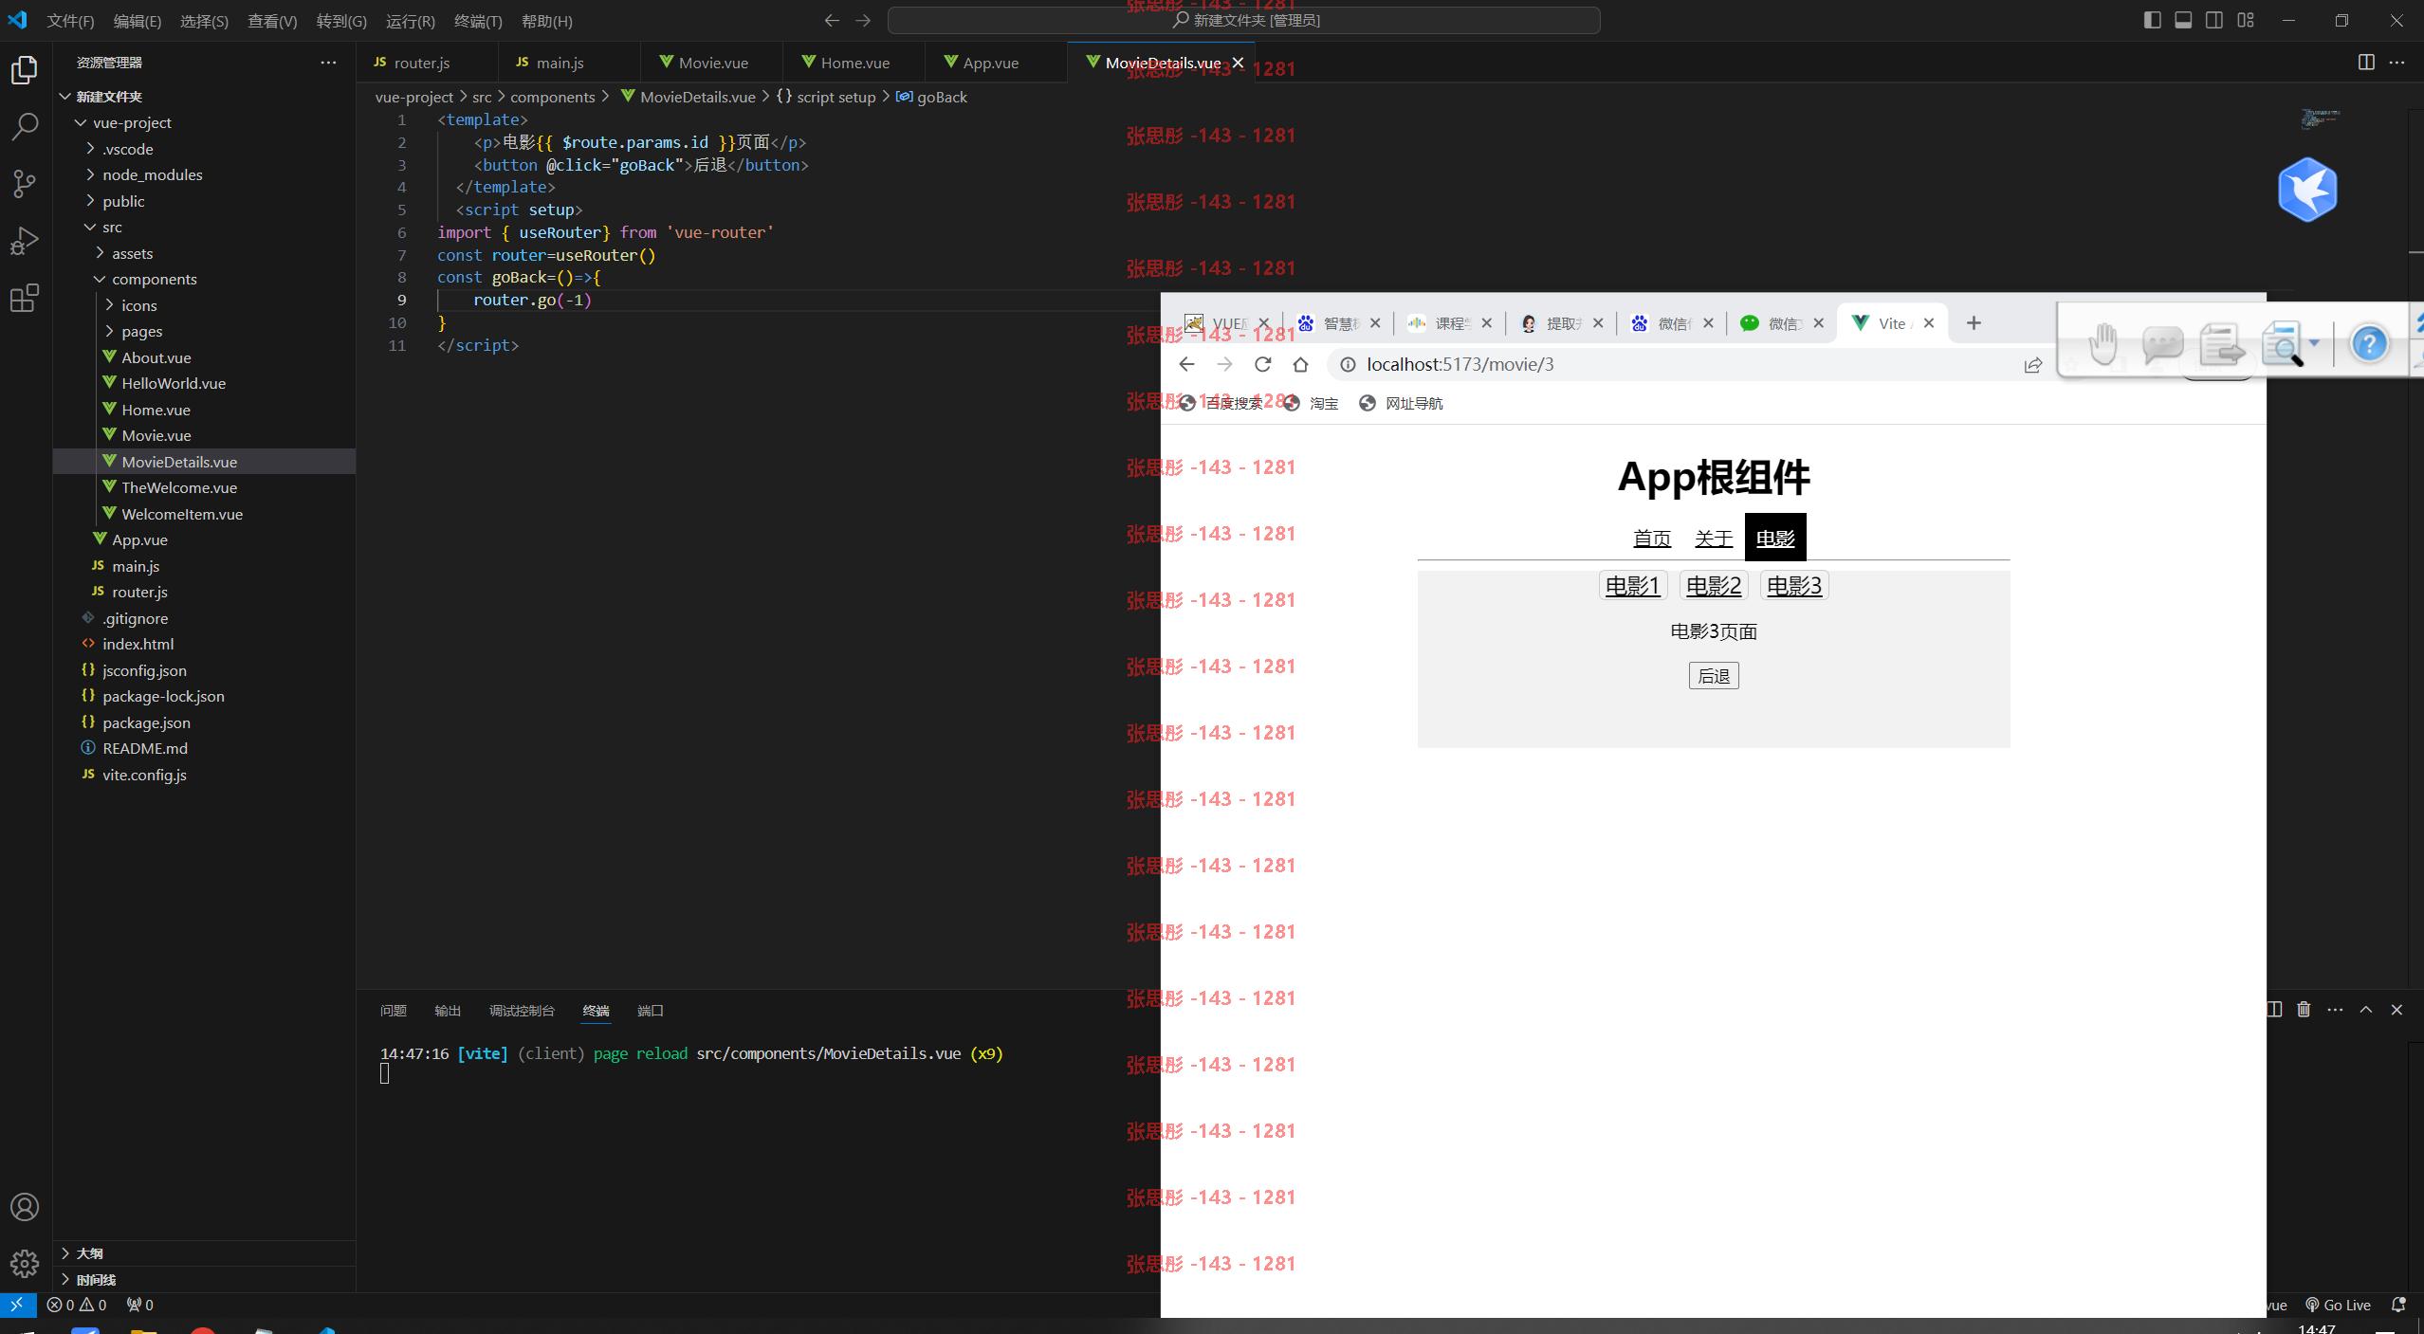The width and height of the screenshot is (2424, 1334).
Task: Open the Explorer view in activity bar
Action: tap(25, 70)
